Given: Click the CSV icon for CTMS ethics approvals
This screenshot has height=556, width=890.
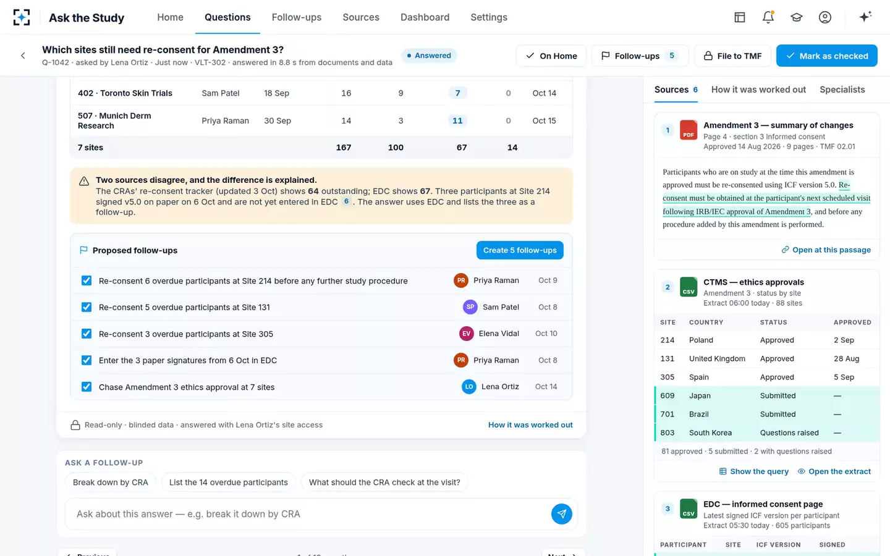Looking at the screenshot, I should pos(689,287).
